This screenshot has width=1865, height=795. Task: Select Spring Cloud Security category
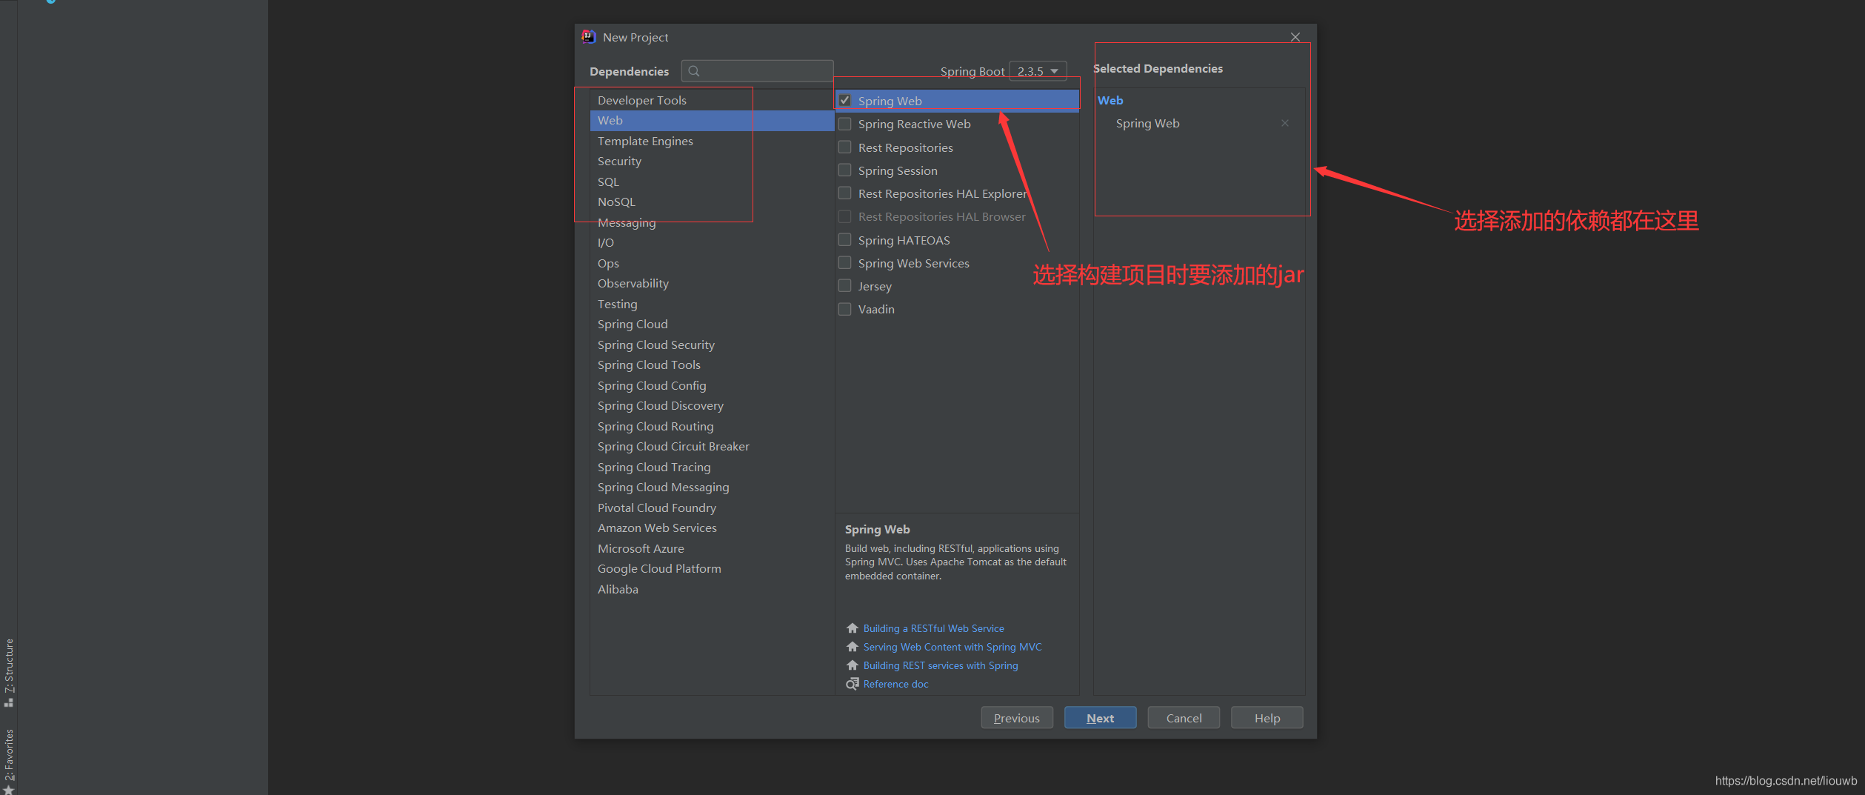712,345
